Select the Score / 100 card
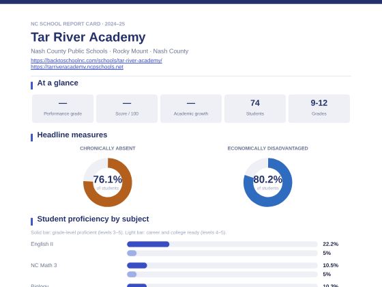The width and height of the screenshot is (382, 287). (x=127, y=109)
